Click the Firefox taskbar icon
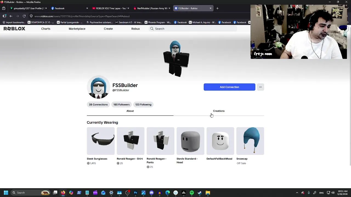 click(x=63, y=193)
